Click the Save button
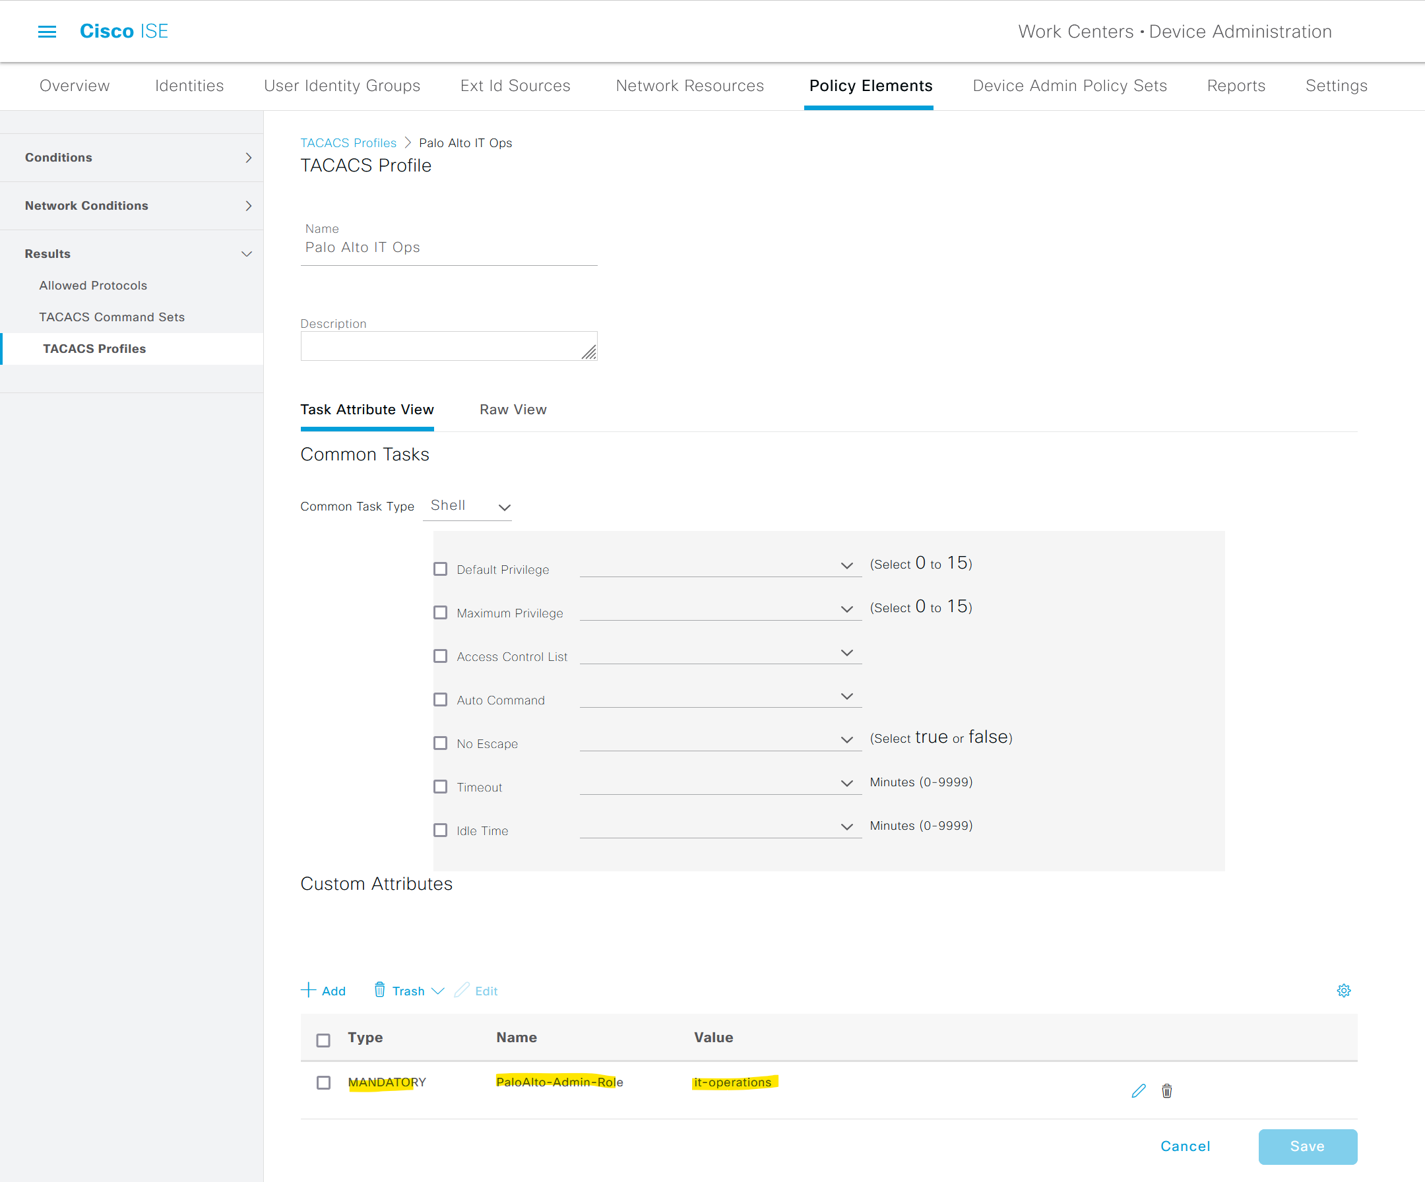This screenshot has width=1425, height=1182. click(1308, 1146)
